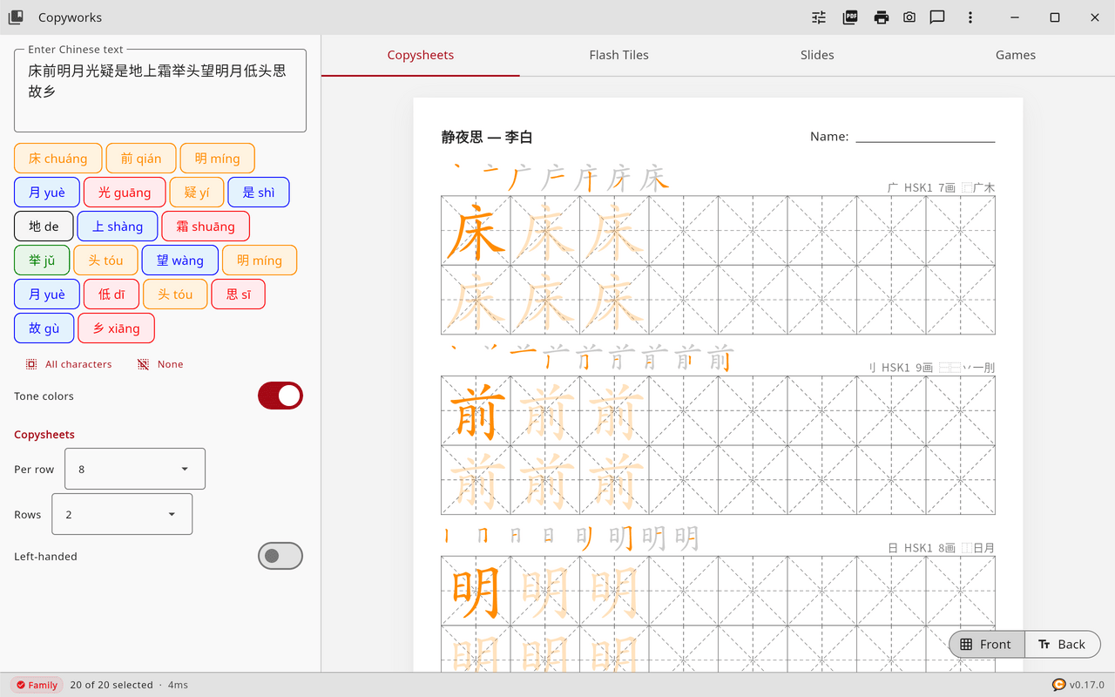Screen dimensions: 1115x697
Task: Click the grid icon on Front button
Action: coord(966,645)
